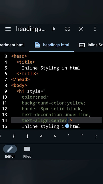Screen dimensions: 103x184
Task: Place cursor on the <title> opening tag
Action: 26,62
